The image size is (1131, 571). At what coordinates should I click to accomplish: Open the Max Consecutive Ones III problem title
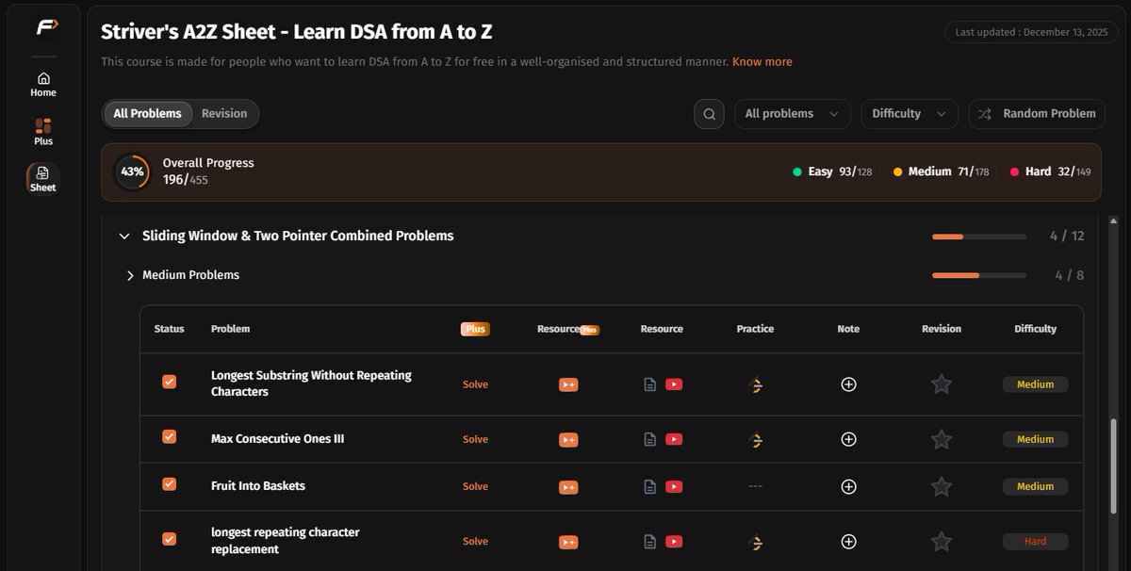click(277, 439)
